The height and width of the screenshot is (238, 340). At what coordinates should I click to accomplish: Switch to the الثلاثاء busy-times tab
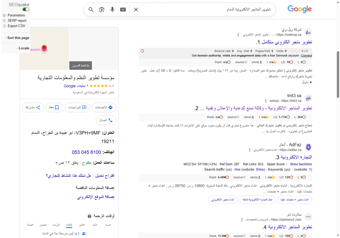coord(69,224)
